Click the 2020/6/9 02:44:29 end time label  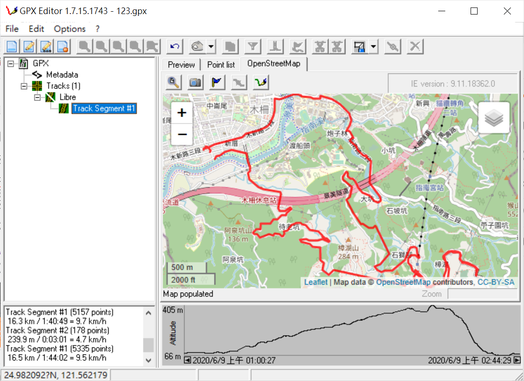470,360
